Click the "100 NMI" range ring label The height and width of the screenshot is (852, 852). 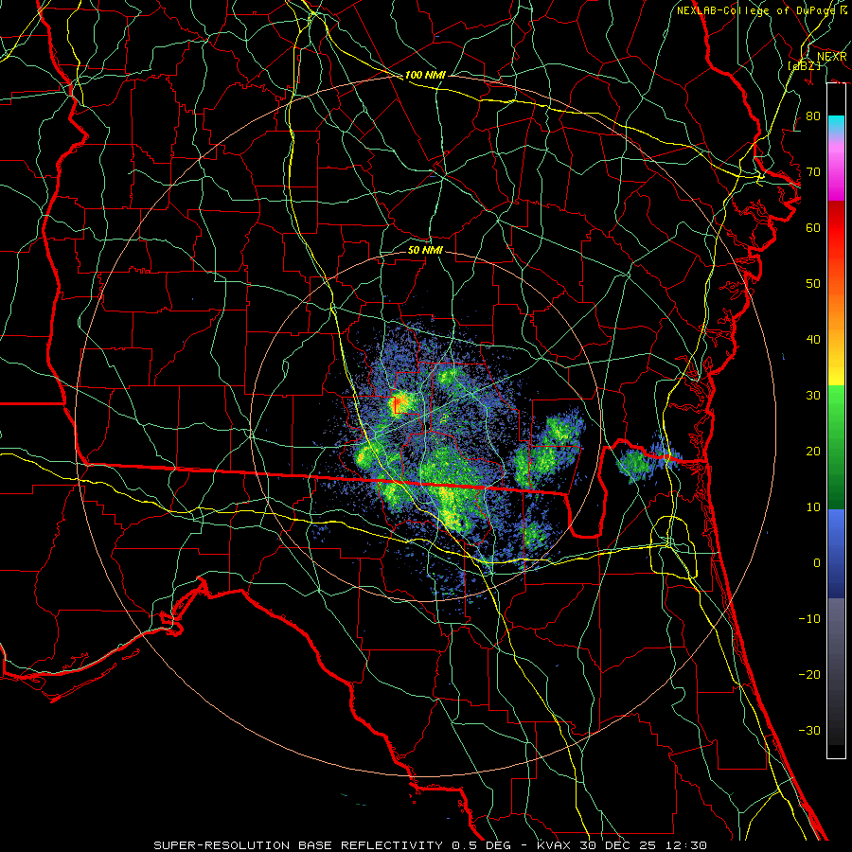click(x=425, y=75)
